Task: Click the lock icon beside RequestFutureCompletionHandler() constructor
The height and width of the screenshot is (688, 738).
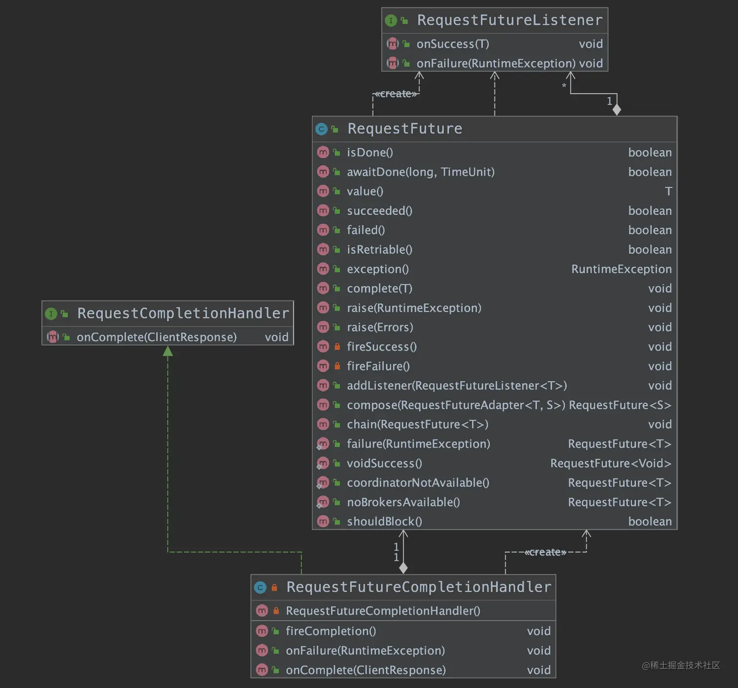Action: pyautogui.click(x=276, y=610)
